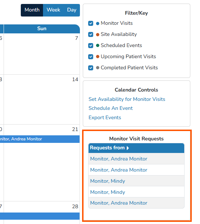Click the blue Monitor Visits color dot
200x224 pixels.
point(97,23)
